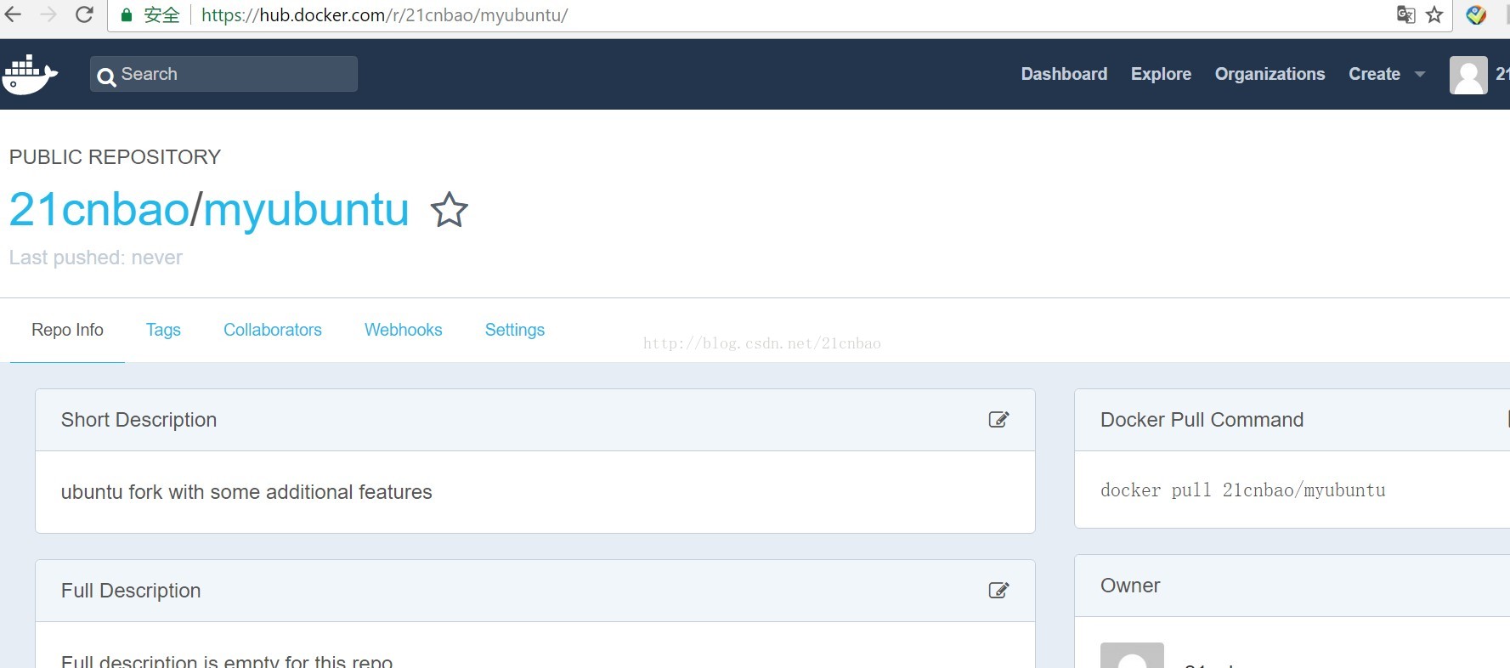The image size is (1510, 668).
Task: Click the Full Description heading
Action: pyautogui.click(x=131, y=591)
